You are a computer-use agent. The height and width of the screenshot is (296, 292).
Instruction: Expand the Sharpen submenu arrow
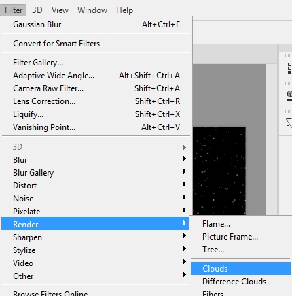(x=185, y=236)
